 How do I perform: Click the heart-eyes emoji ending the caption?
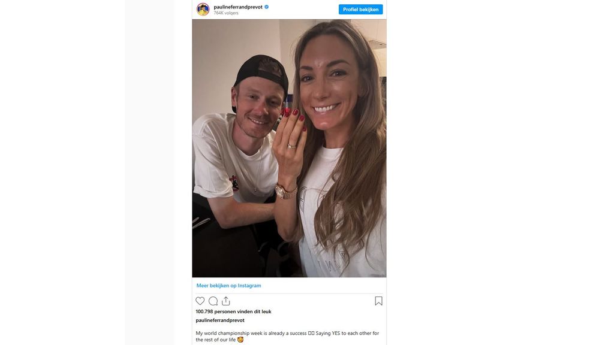[x=240, y=340]
